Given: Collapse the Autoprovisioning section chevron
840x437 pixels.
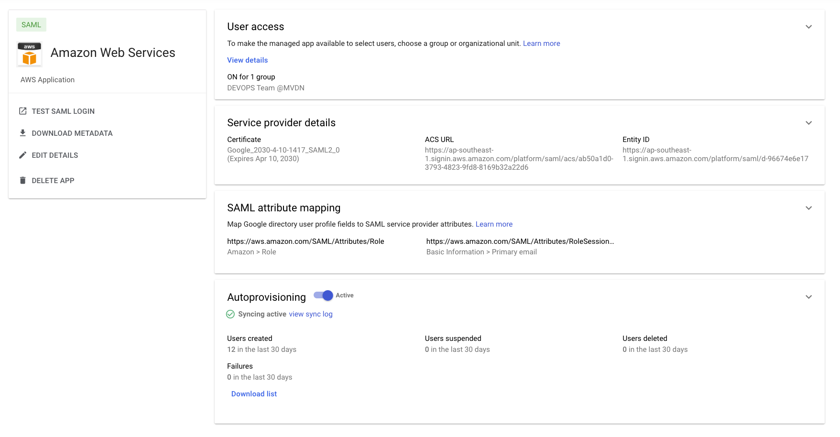Looking at the screenshot, I should pos(808,297).
